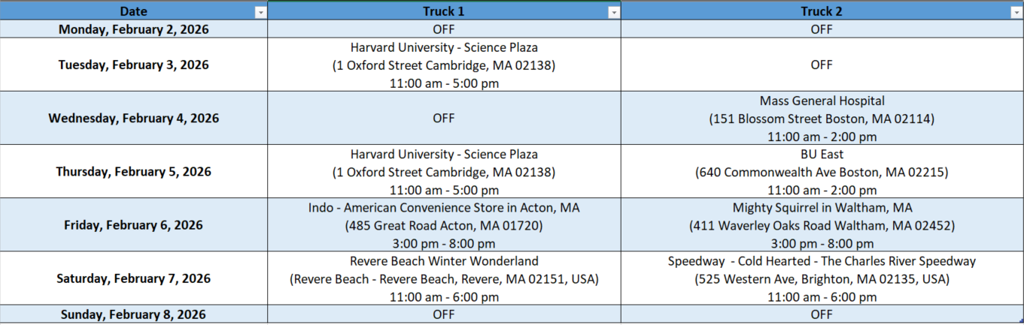Viewport: 1024px width, 325px height.
Task: Select the Sunday, February 8, 2026 cell
Action: tap(134, 314)
